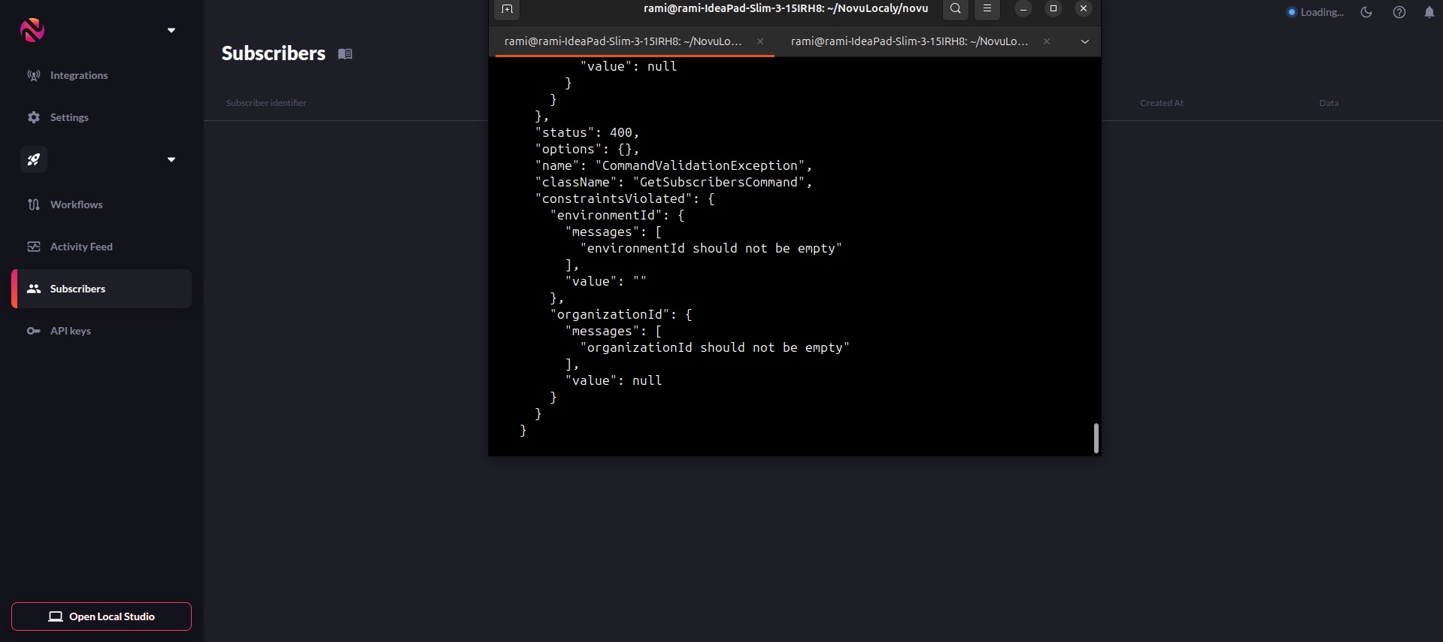The height and width of the screenshot is (642, 1443).
Task: Click the "GetSubscribersCommand" className line
Action: [674, 182]
